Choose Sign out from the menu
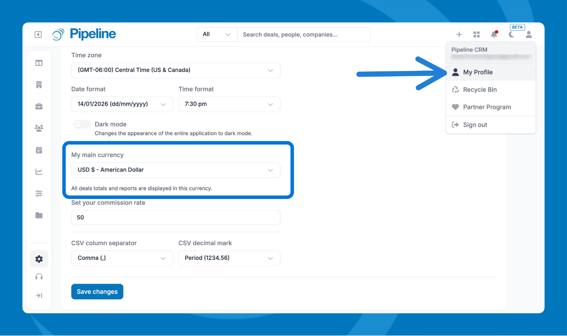This screenshot has height=336, width=567. pyautogui.click(x=475, y=125)
